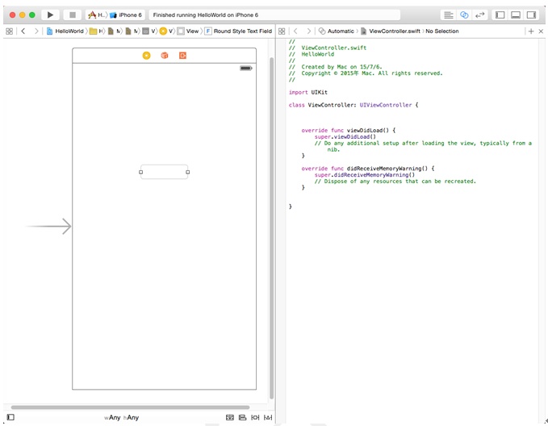Viewport: 548px width, 426px height.
Task: Toggle the Debug area visibility
Action: point(516,15)
